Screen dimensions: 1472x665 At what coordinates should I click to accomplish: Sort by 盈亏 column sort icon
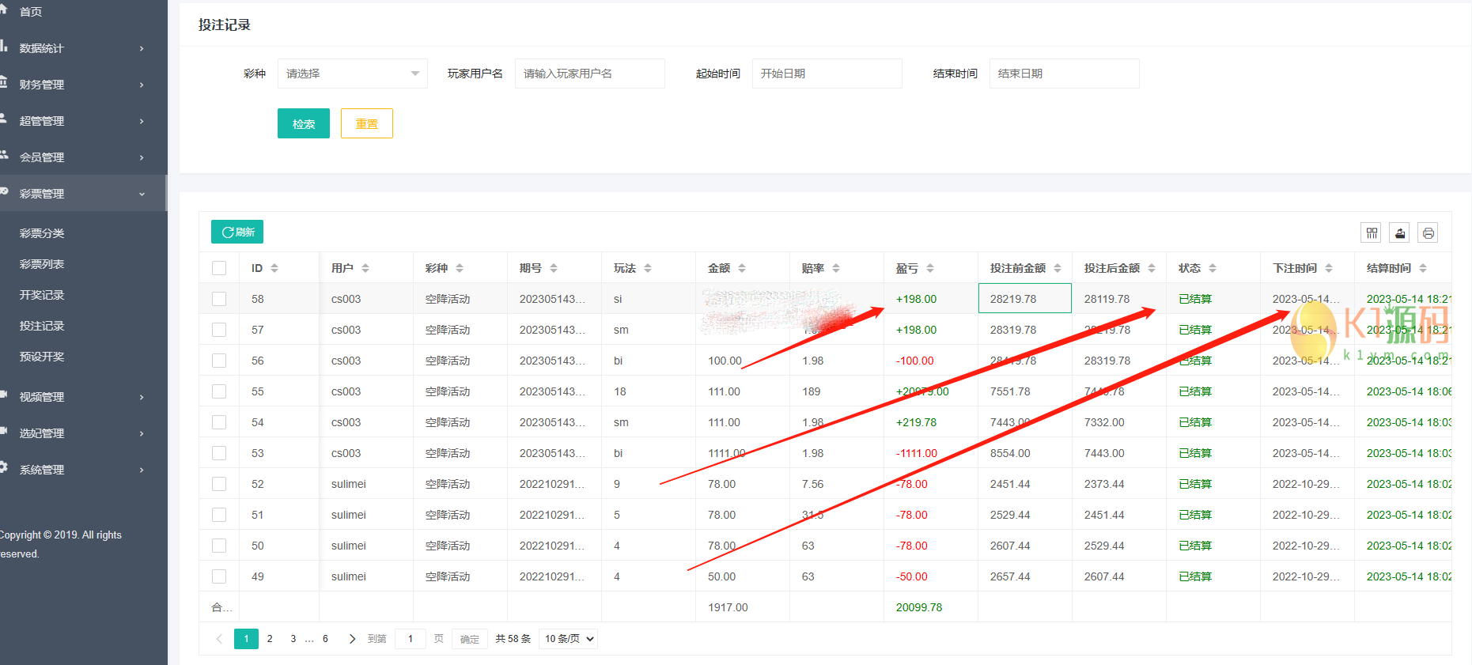(930, 268)
